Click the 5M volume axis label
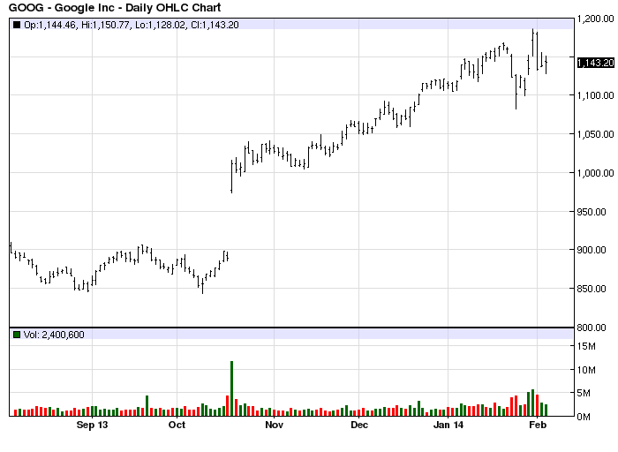The width and height of the screenshot is (618, 452). [x=584, y=393]
